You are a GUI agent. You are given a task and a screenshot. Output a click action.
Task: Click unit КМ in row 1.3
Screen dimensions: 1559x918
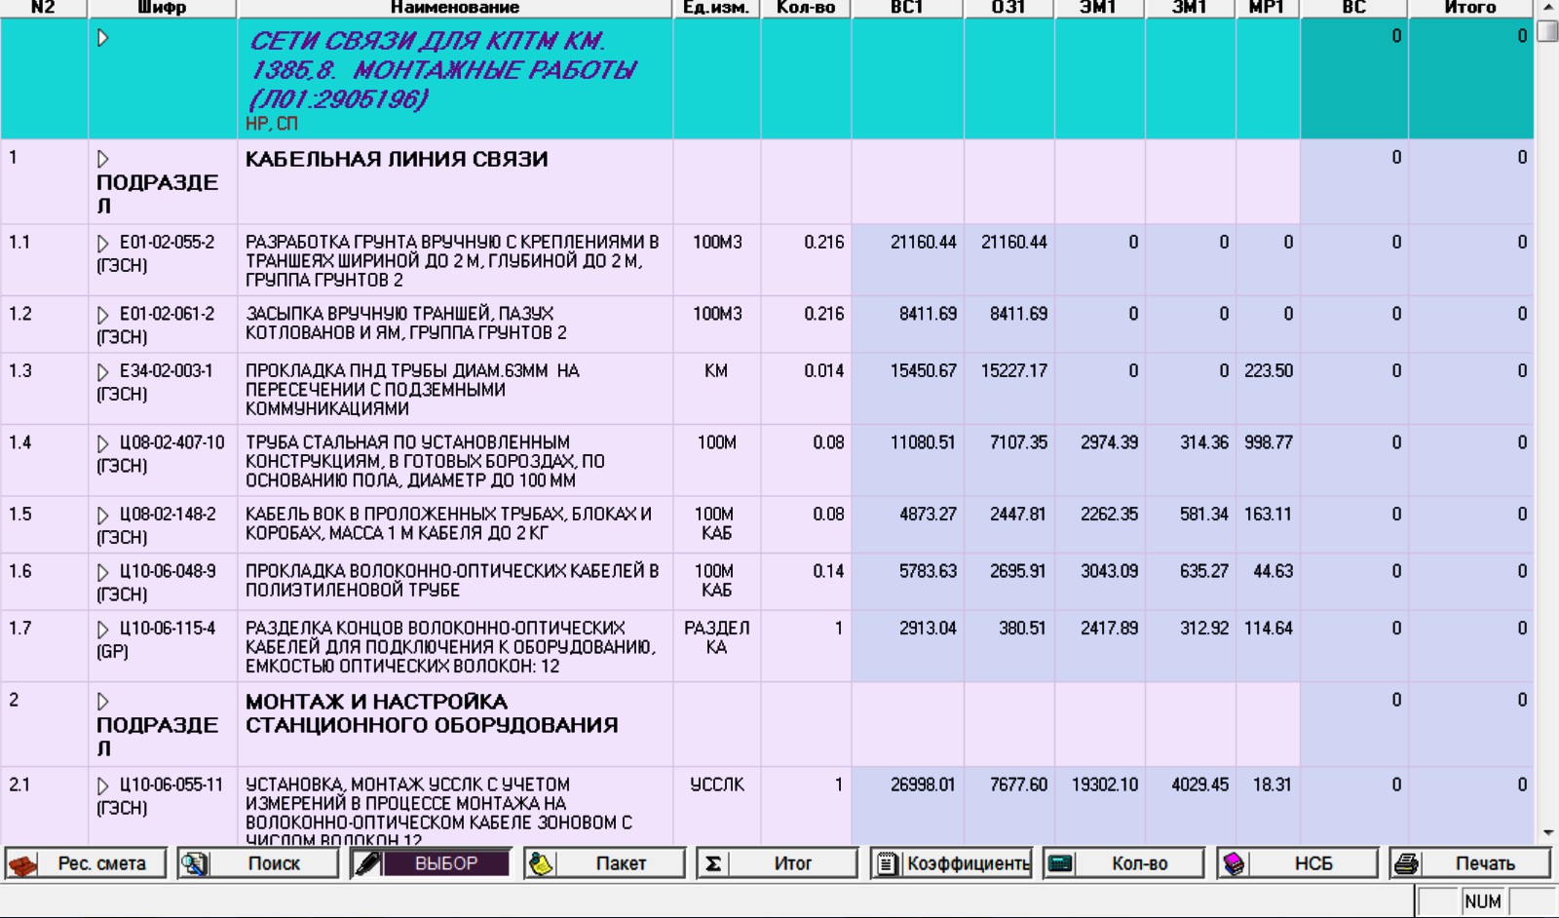point(716,371)
